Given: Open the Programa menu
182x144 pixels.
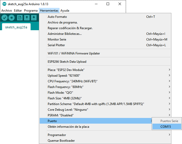Looking at the screenshot, I should 31,11.
